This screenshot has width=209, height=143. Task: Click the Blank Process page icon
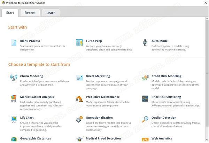(14, 42)
